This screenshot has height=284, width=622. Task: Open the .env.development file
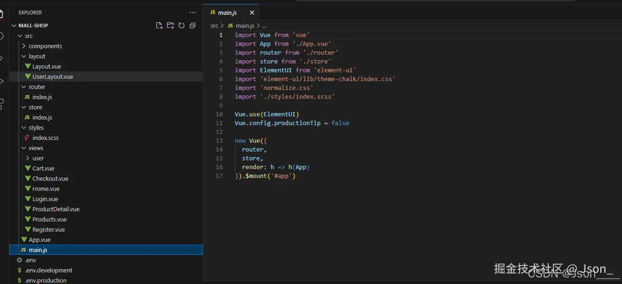[48, 271]
